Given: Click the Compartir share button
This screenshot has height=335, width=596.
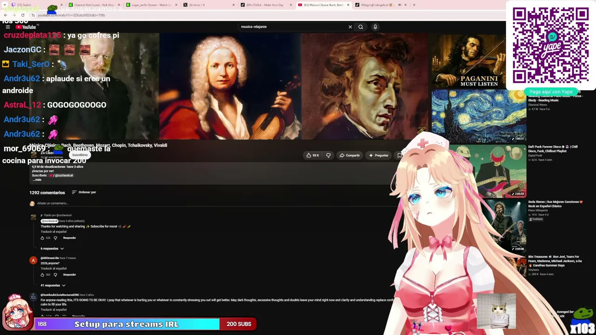Looking at the screenshot, I should pyautogui.click(x=349, y=155).
